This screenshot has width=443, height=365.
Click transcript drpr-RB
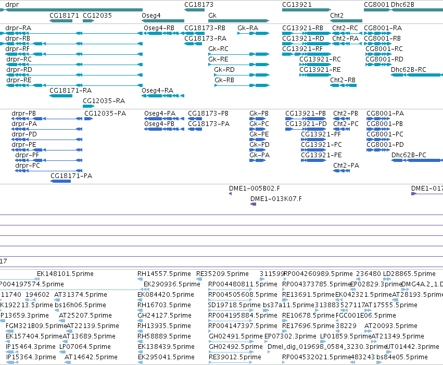tap(18, 39)
